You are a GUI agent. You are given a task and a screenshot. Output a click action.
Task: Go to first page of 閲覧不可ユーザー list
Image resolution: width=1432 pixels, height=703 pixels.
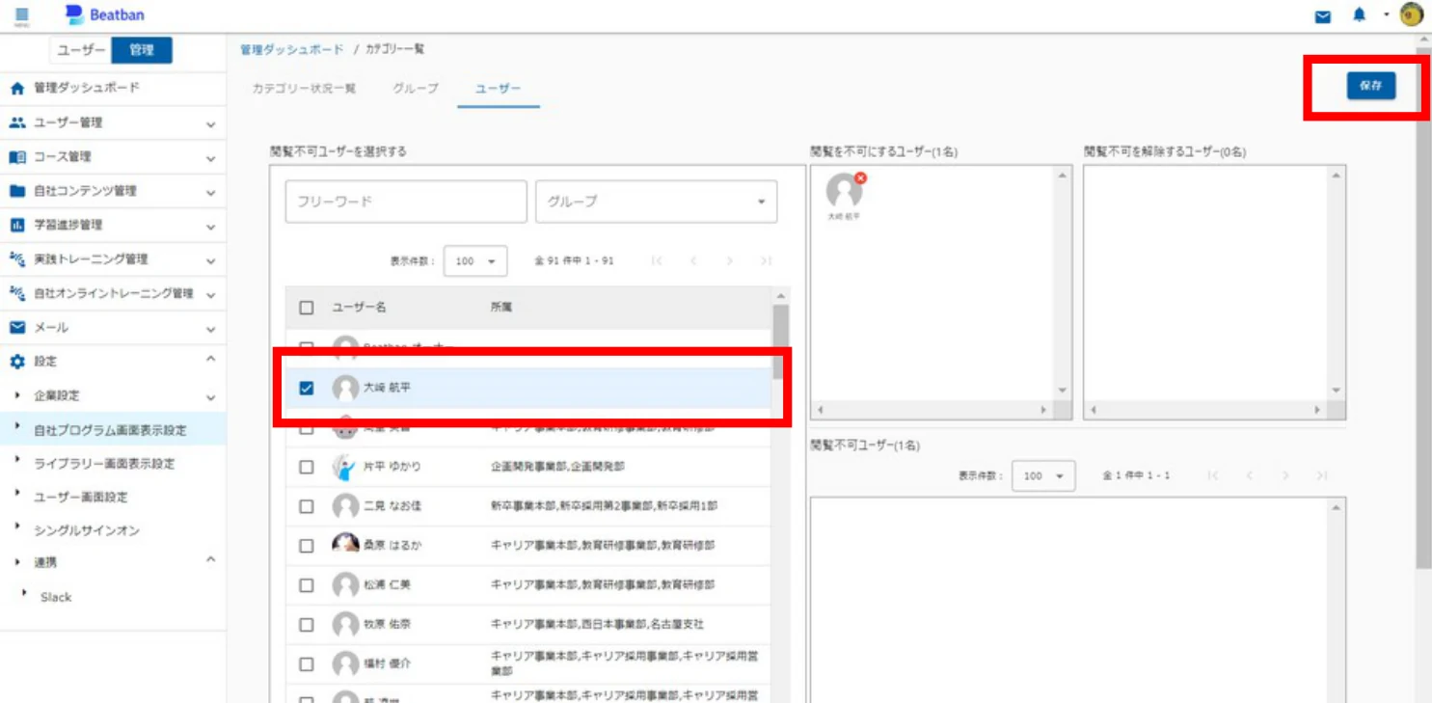(1213, 475)
